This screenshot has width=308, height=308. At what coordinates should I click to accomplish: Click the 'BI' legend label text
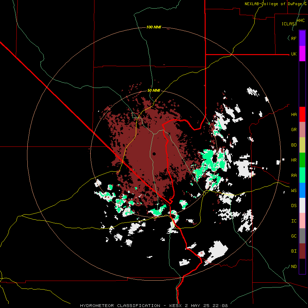pyautogui.click(x=294, y=251)
